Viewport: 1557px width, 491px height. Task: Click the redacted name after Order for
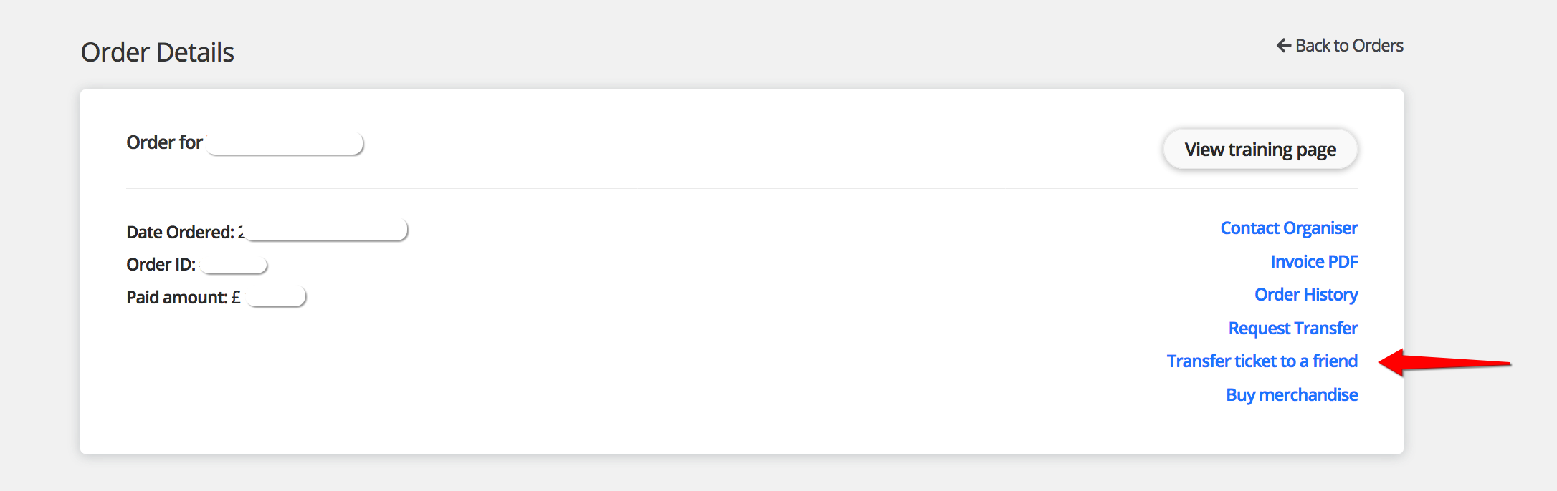pyautogui.click(x=285, y=144)
